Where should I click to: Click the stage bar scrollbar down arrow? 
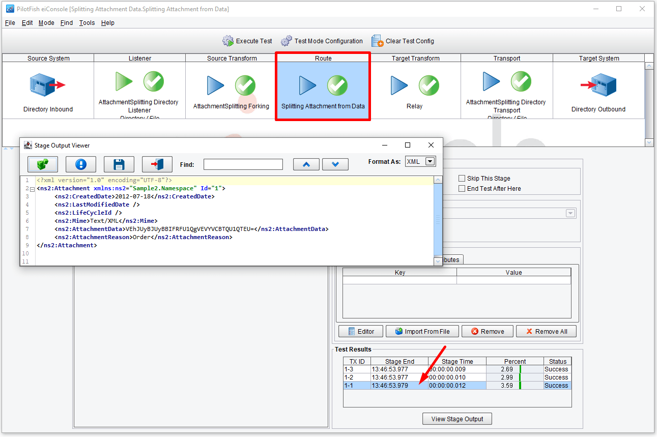tap(649, 143)
